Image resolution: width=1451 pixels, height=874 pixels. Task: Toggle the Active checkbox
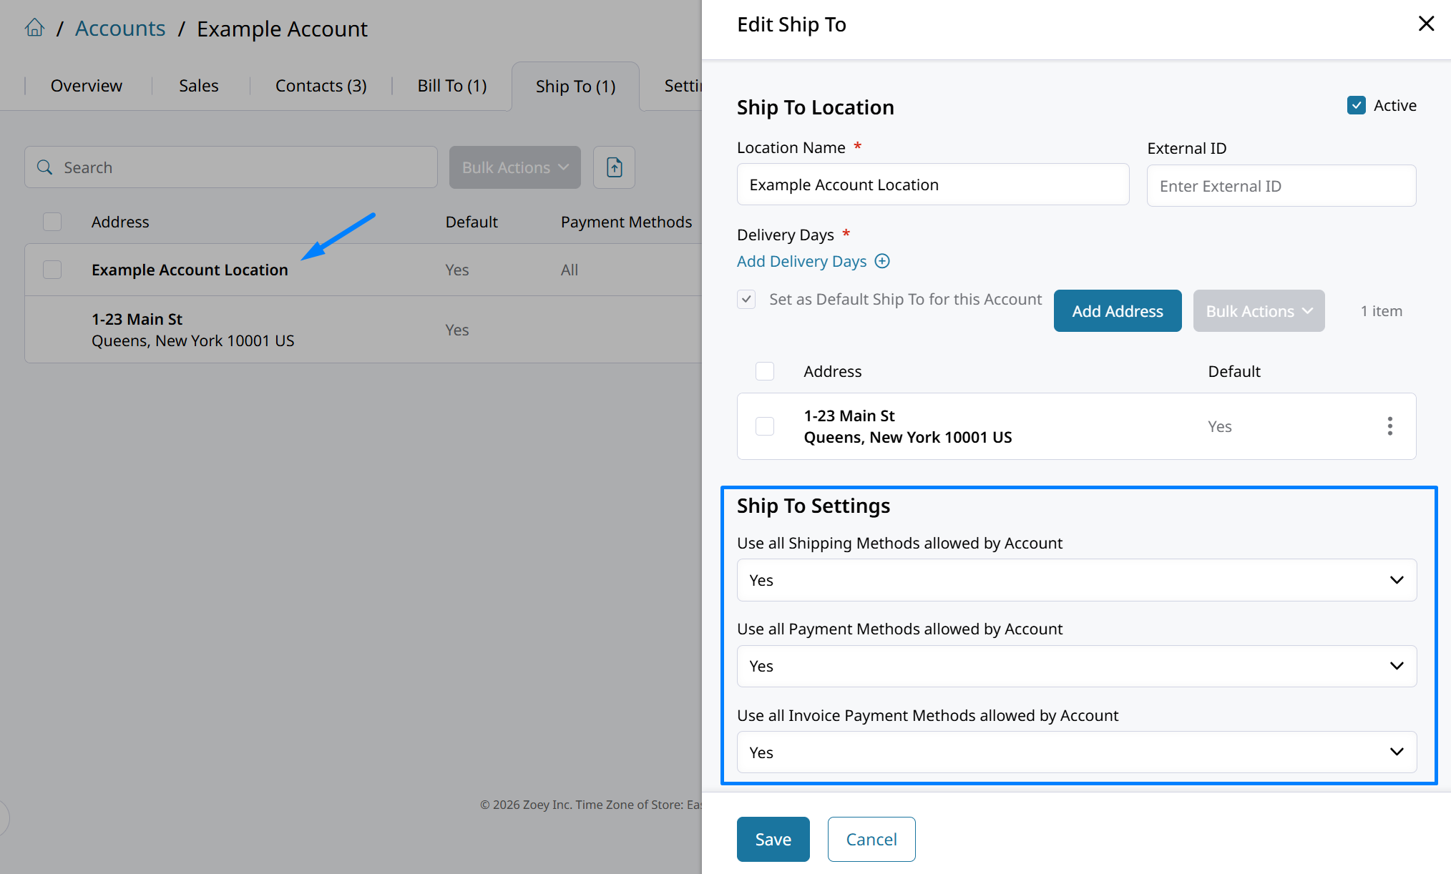1356,106
